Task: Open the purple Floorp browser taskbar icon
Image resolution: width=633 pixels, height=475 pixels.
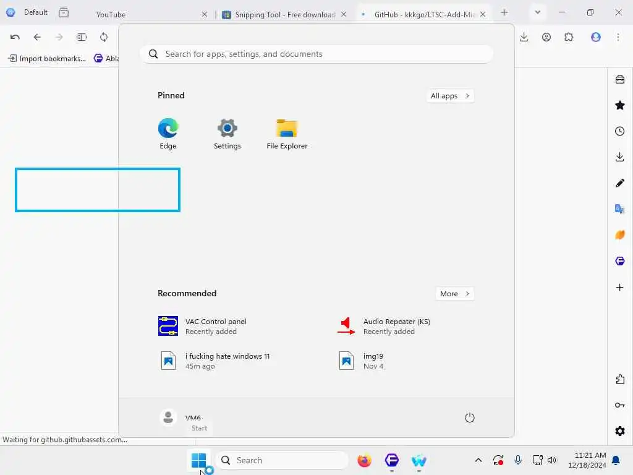Action: pos(391,460)
